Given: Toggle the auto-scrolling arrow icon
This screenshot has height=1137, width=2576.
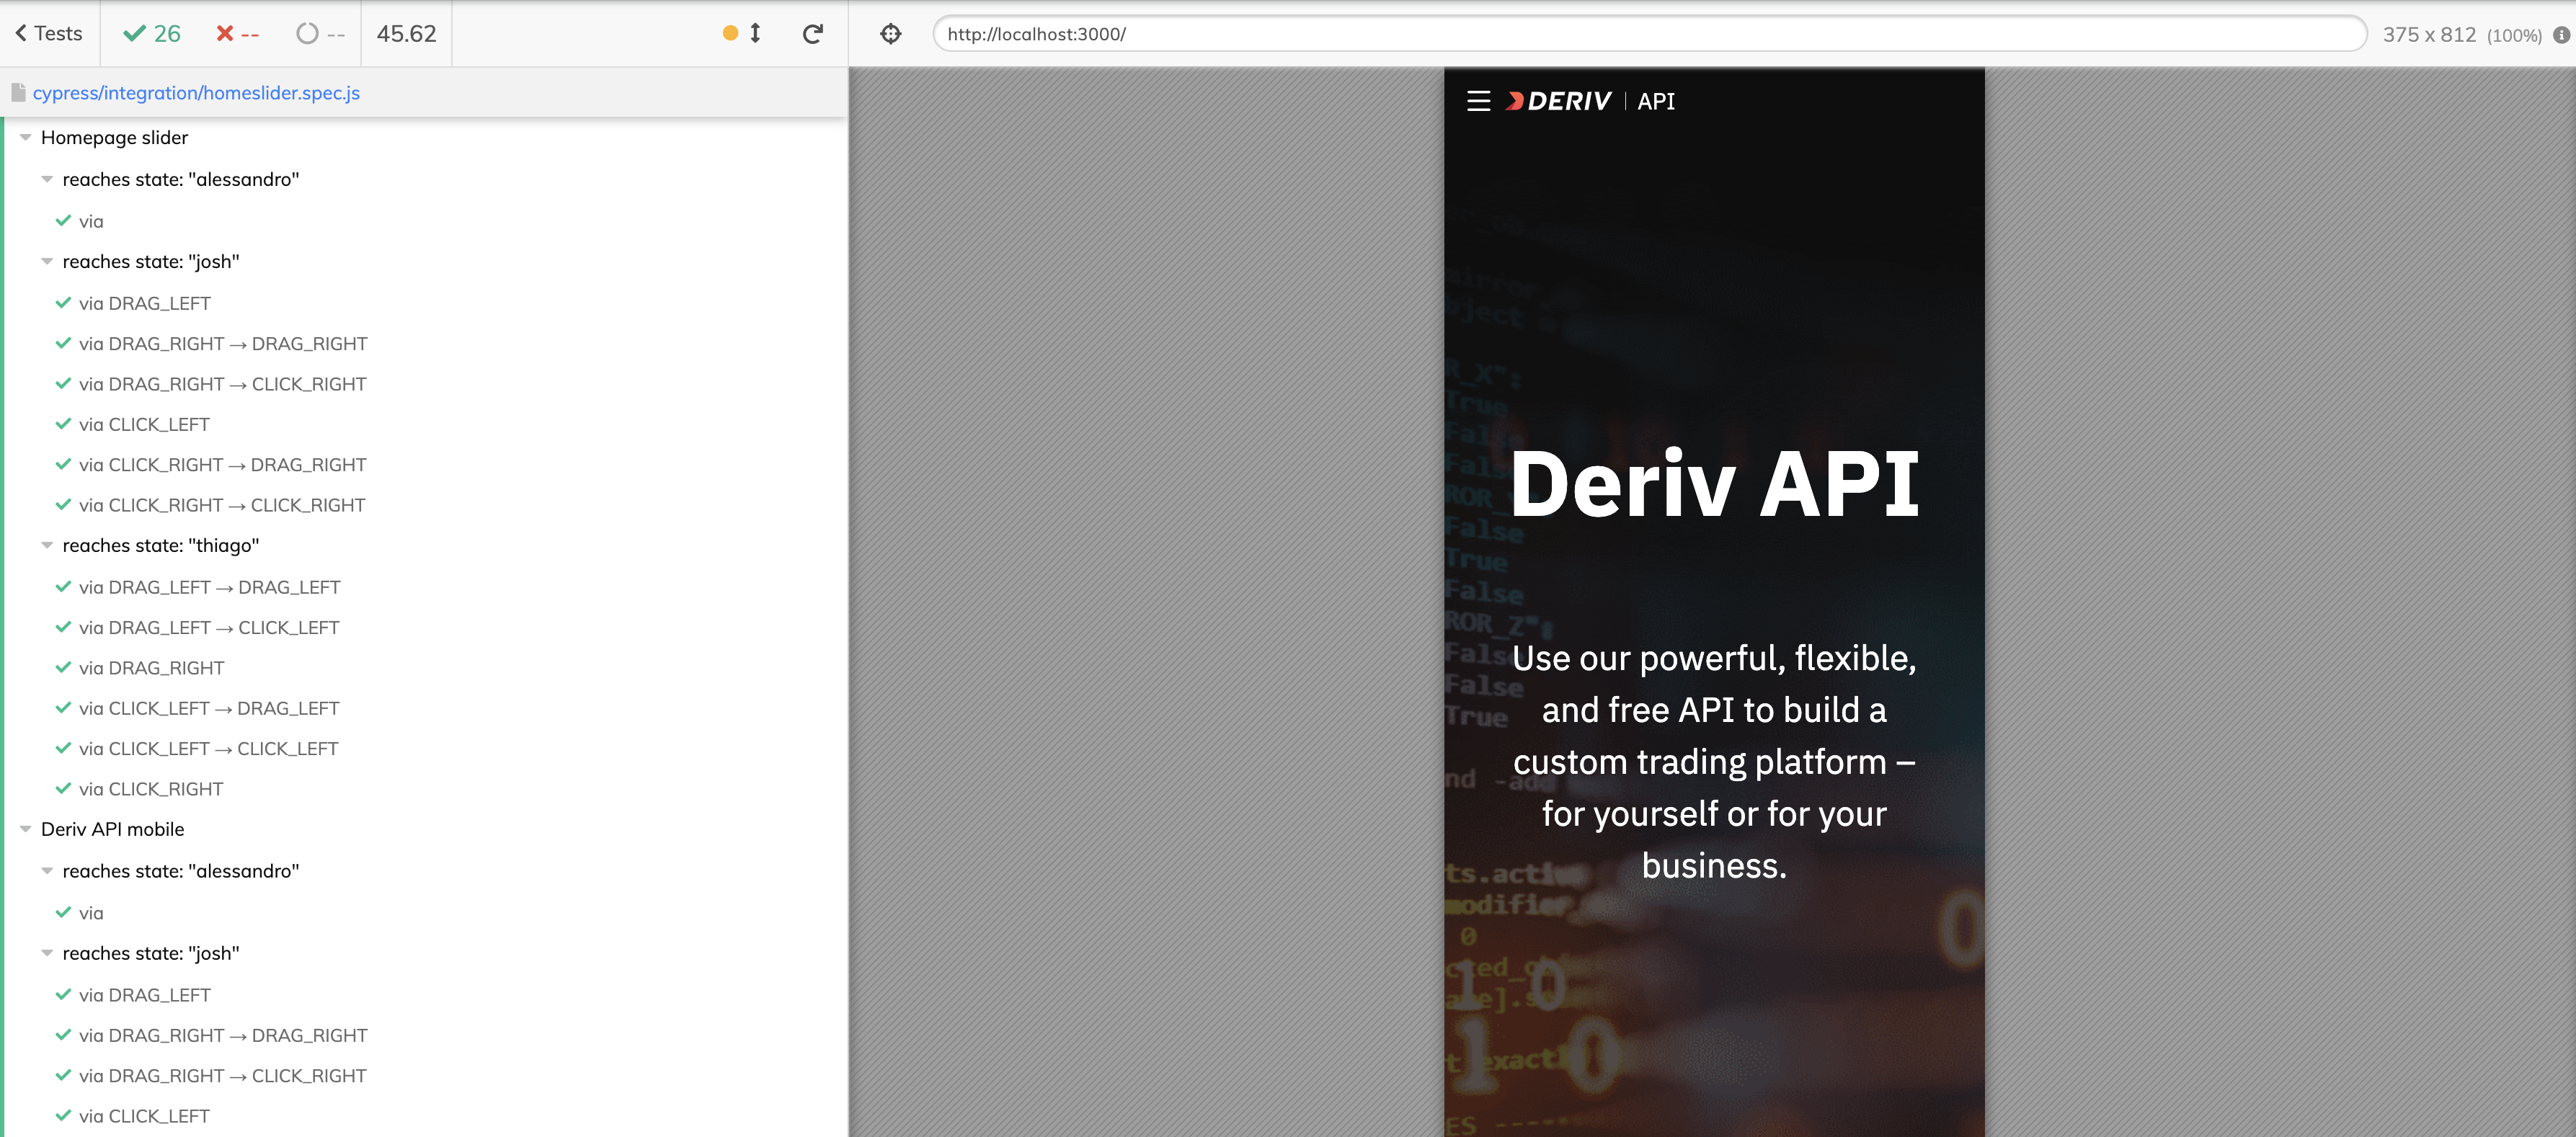Looking at the screenshot, I should [755, 34].
